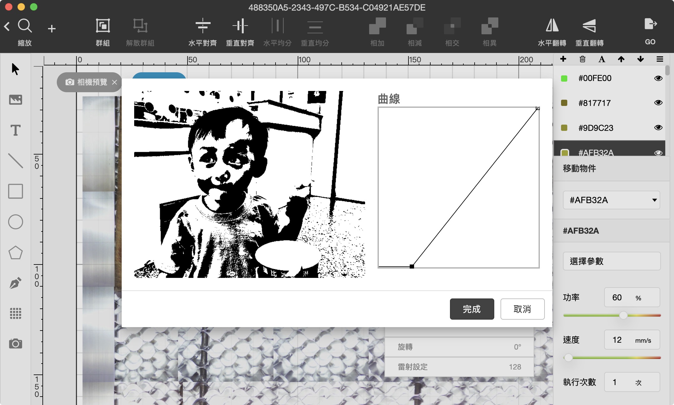Select the Ellipse tool

[x=15, y=222]
